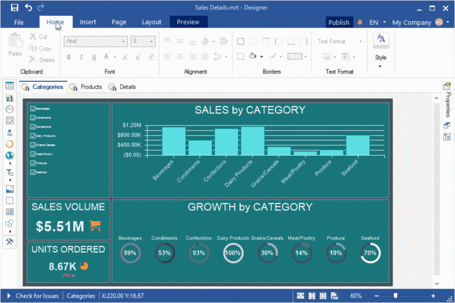Open the report tree icon on right side
Screen dimensions: 455x303
(x=447, y=137)
